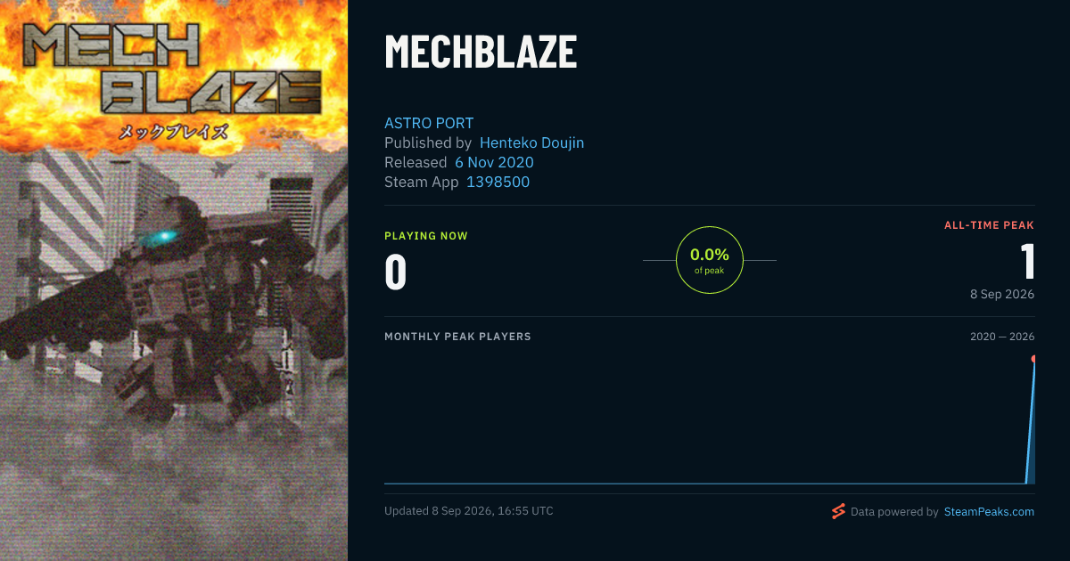The image size is (1070, 561).
Task: Open the SteamPeaks.com link
Action: [x=989, y=512]
